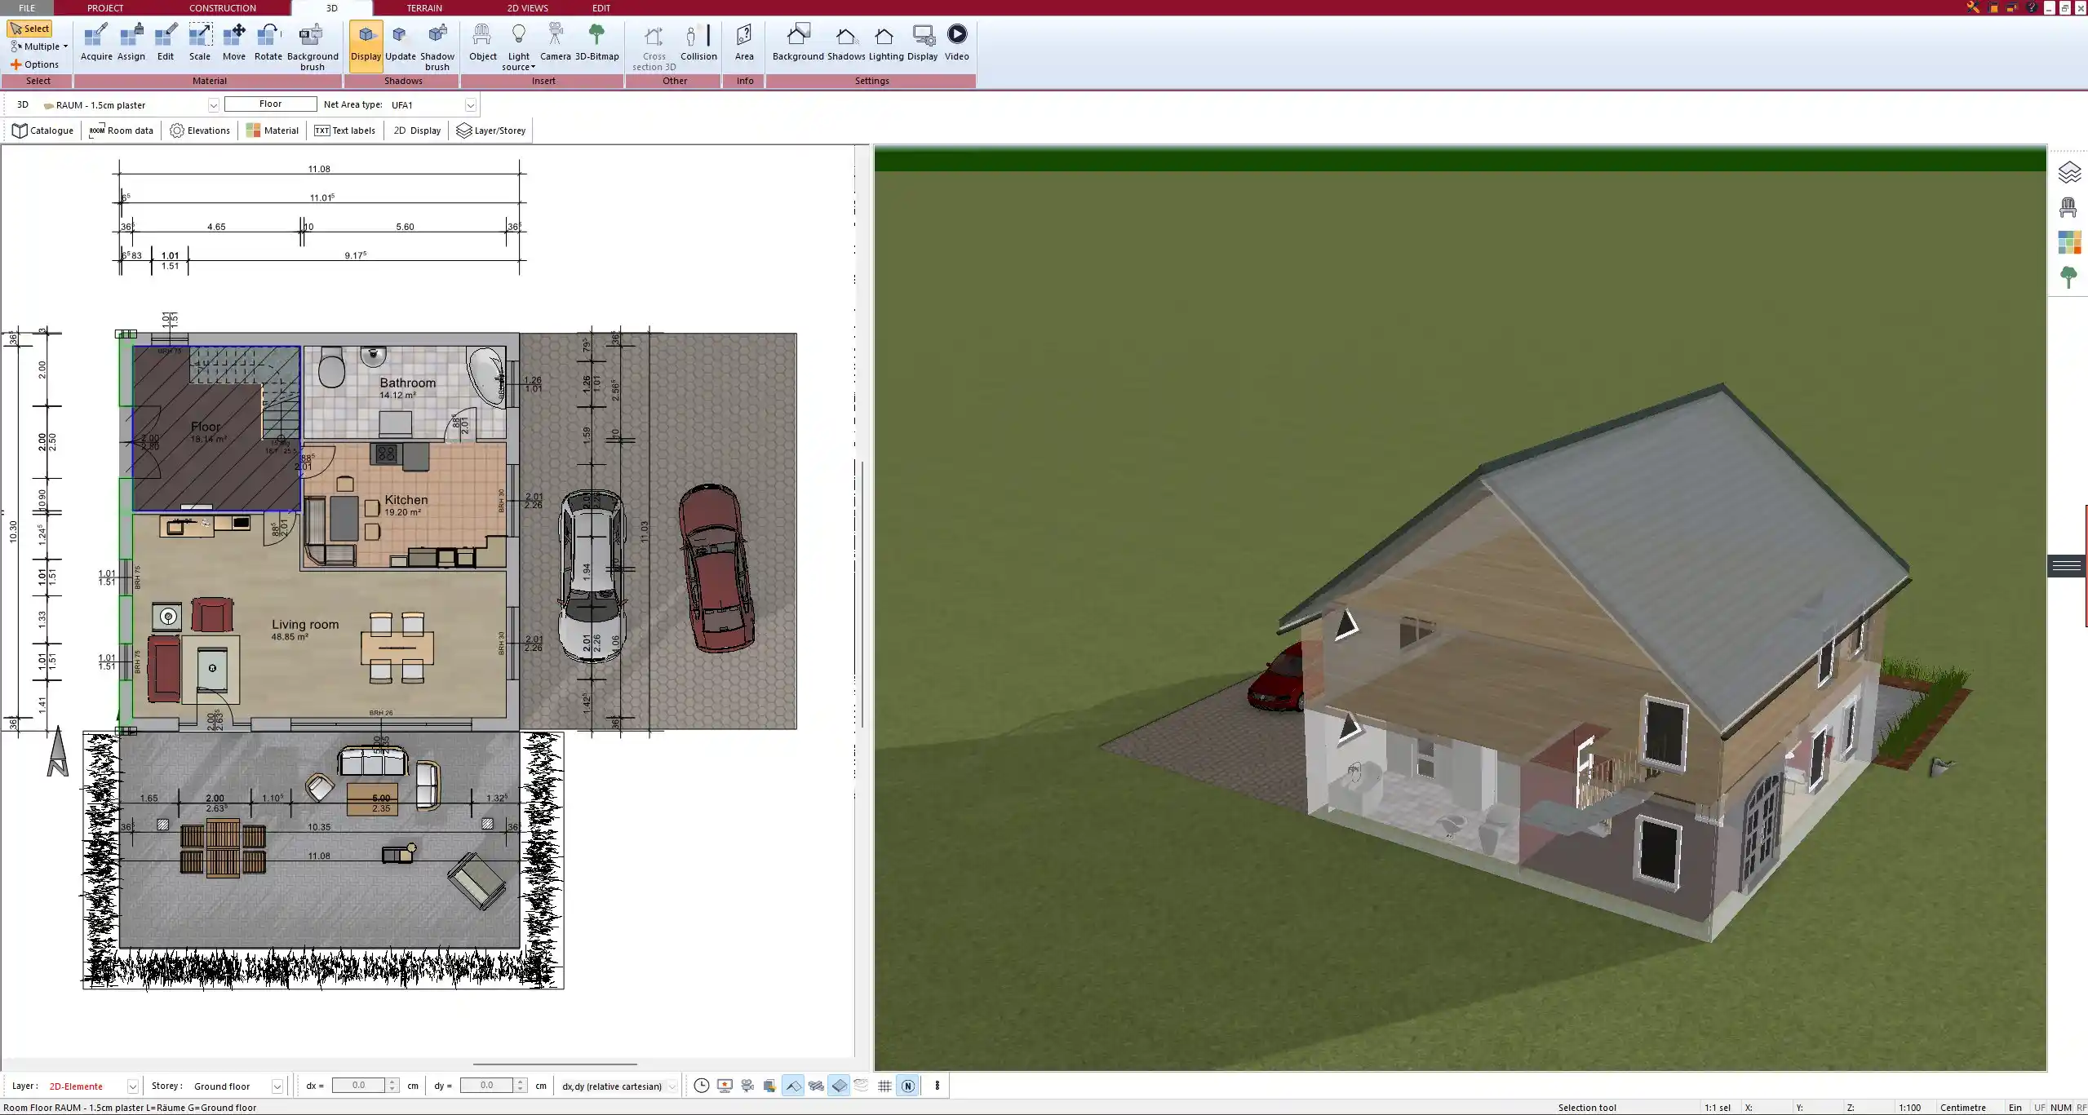
Task: Open the plants catalog in the right sidebar
Action: 2070,277
